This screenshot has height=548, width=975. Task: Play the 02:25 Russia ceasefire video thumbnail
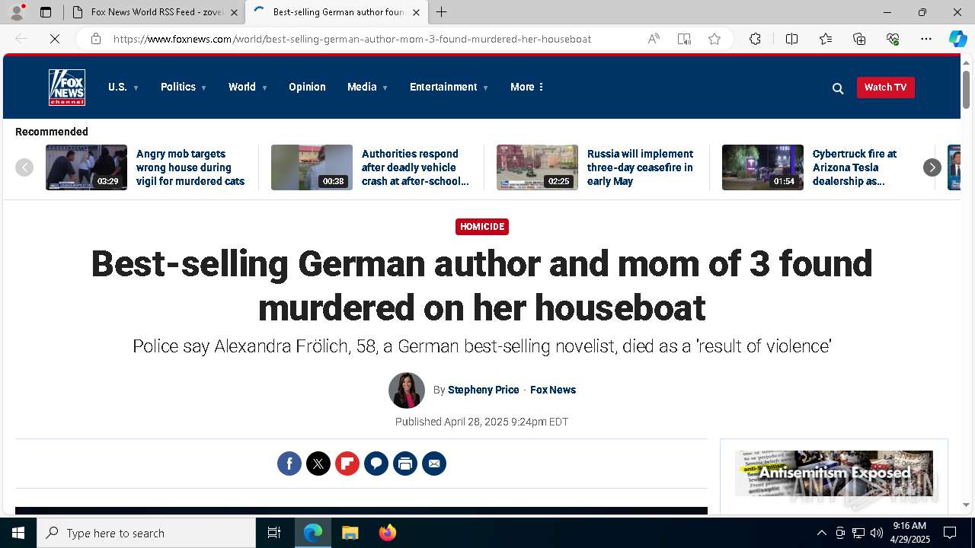point(537,167)
